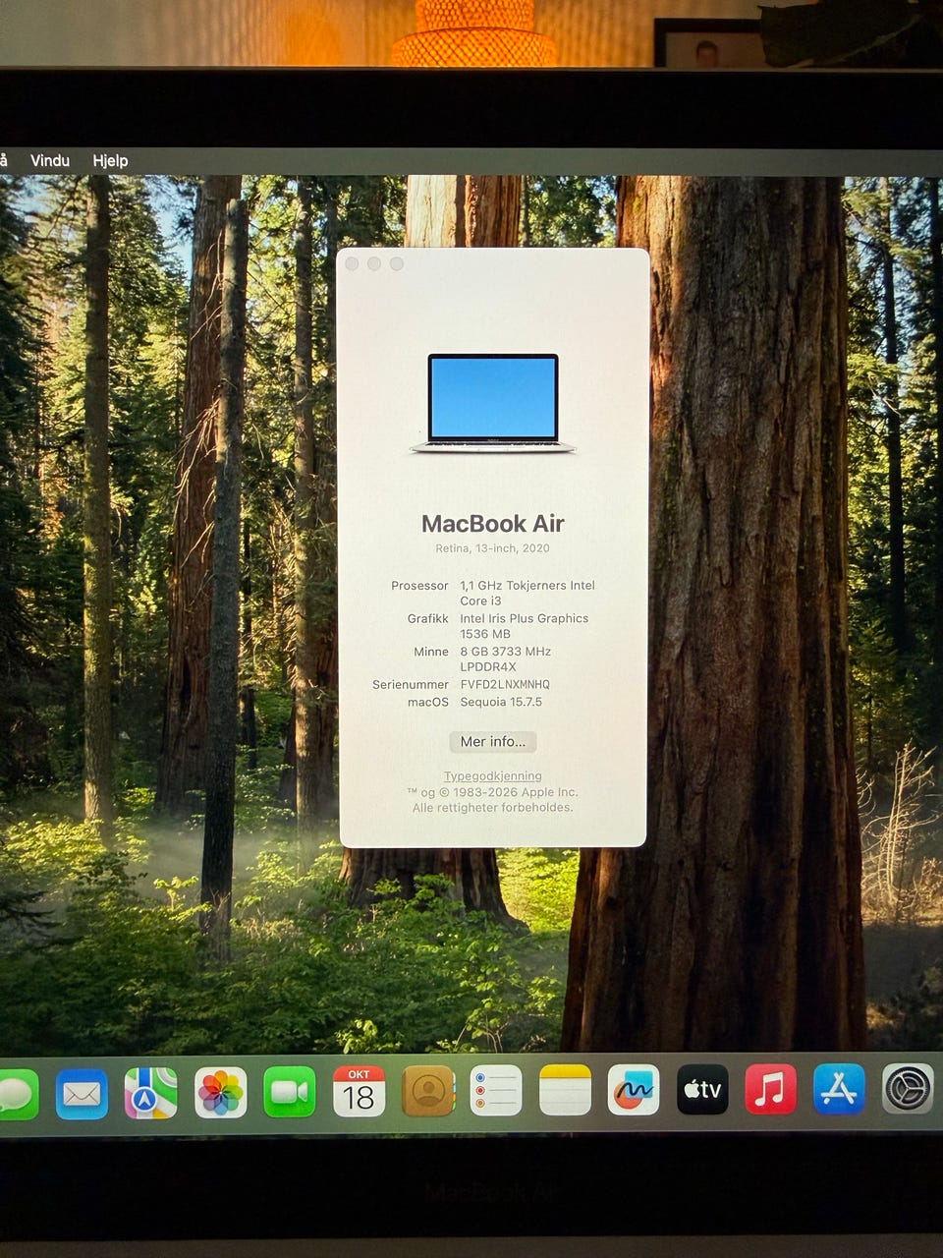The image size is (943, 1258).
Task: Zoom the About This Mac window
Action: pyautogui.click(x=397, y=263)
